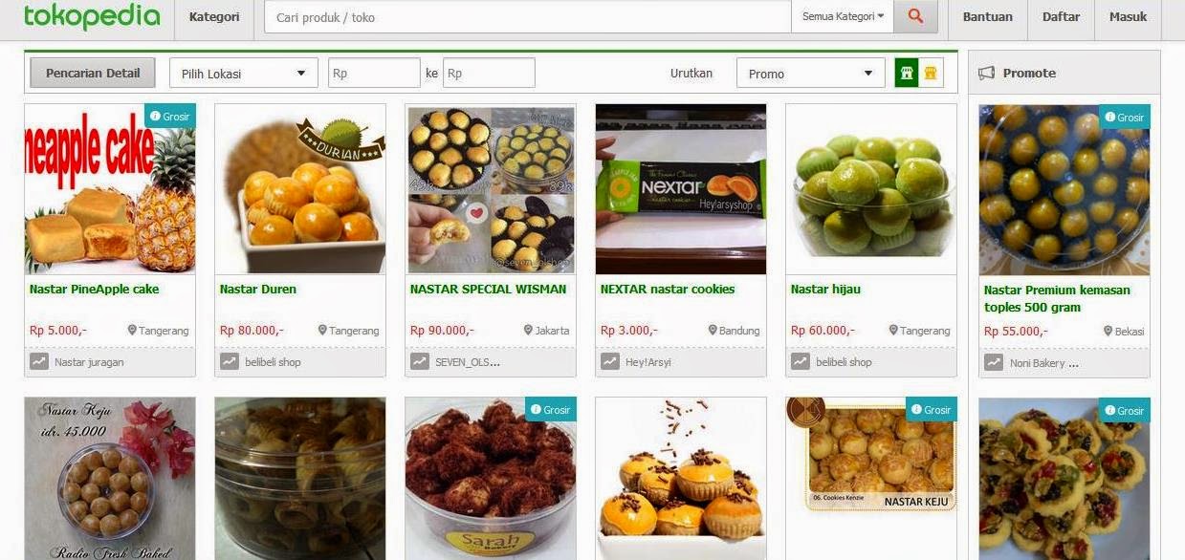Click the Grosir badge on Nastar Premium toples
The width and height of the screenshot is (1185, 560).
tap(1125, 118)
